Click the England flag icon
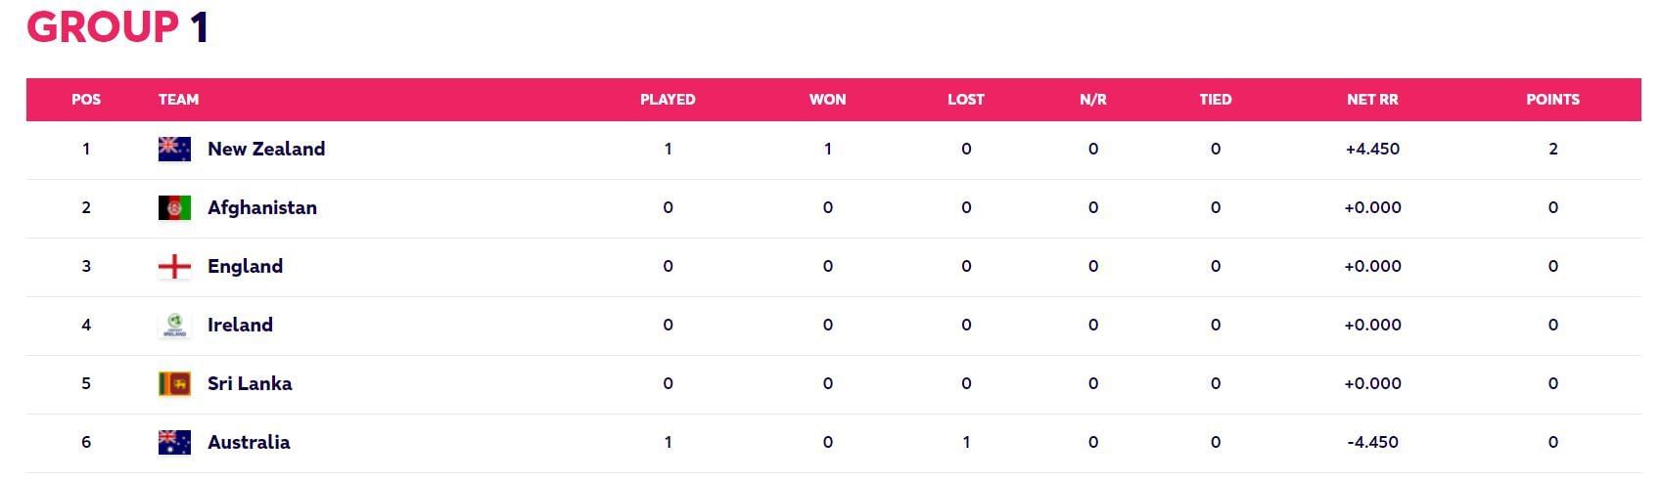1662x482 pixels. point(174,266)
